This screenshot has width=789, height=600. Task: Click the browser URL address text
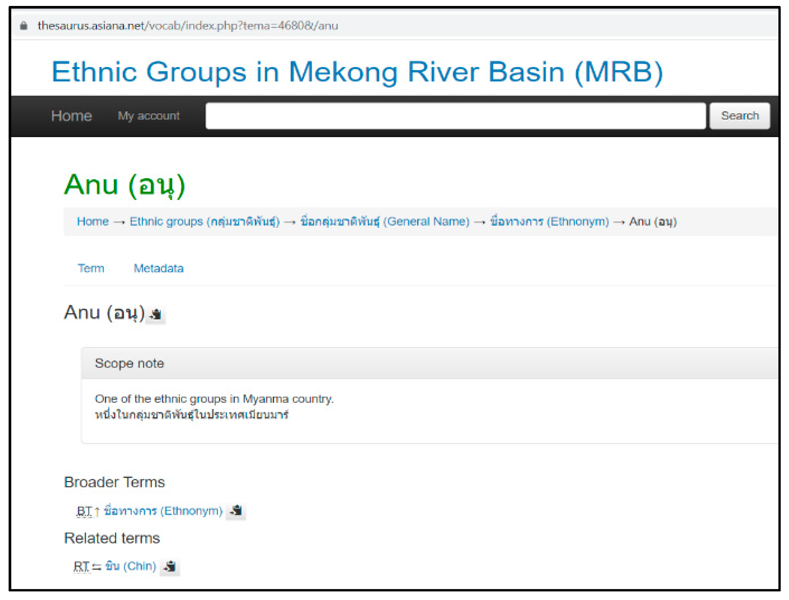(x=188, y=26)
